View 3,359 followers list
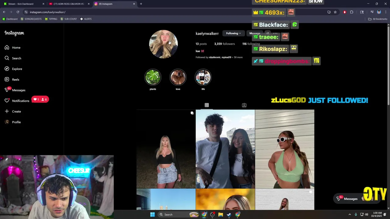 pos(225,44)
